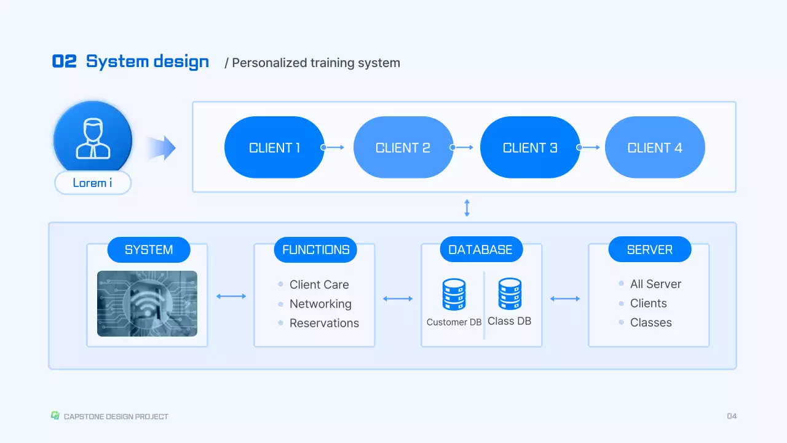Click the CLIENT 3 pill
The image size is (787, 443).
pyautogui.click(x=530, y=148)
